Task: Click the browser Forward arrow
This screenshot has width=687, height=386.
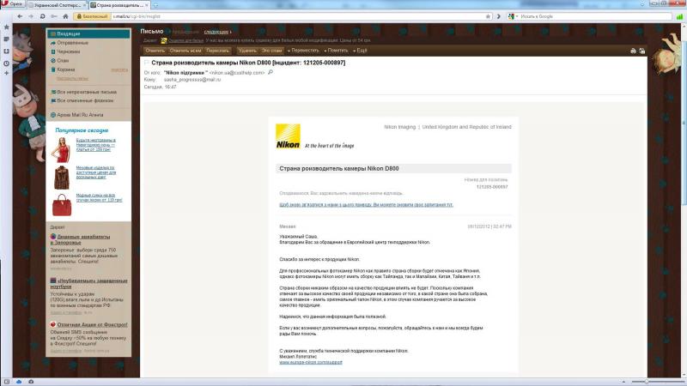Action: [31, 16]
